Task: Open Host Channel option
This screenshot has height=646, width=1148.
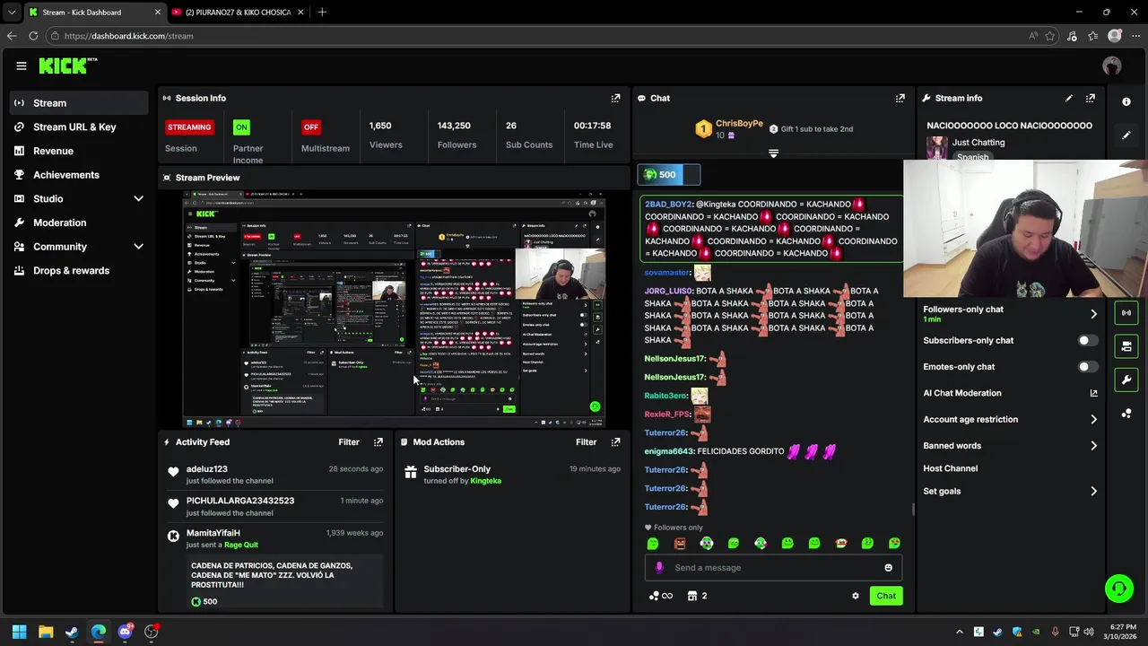Action: point(950,468)
